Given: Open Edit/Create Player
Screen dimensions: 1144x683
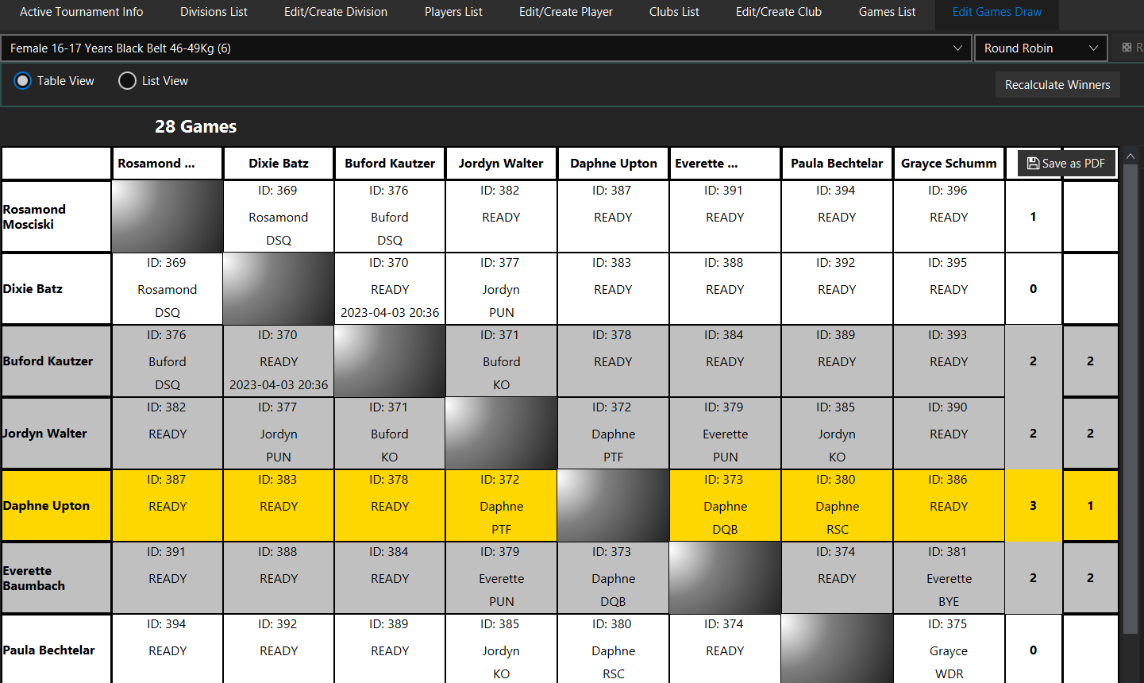Looking at the screenshot, I should pyautogui.click(x=565, y=12).
